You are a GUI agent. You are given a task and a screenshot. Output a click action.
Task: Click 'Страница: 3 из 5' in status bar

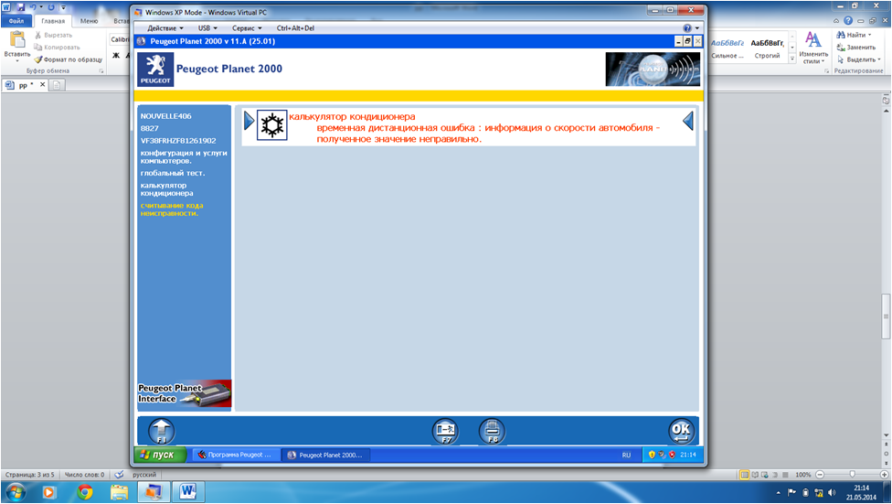coord(29,475)
